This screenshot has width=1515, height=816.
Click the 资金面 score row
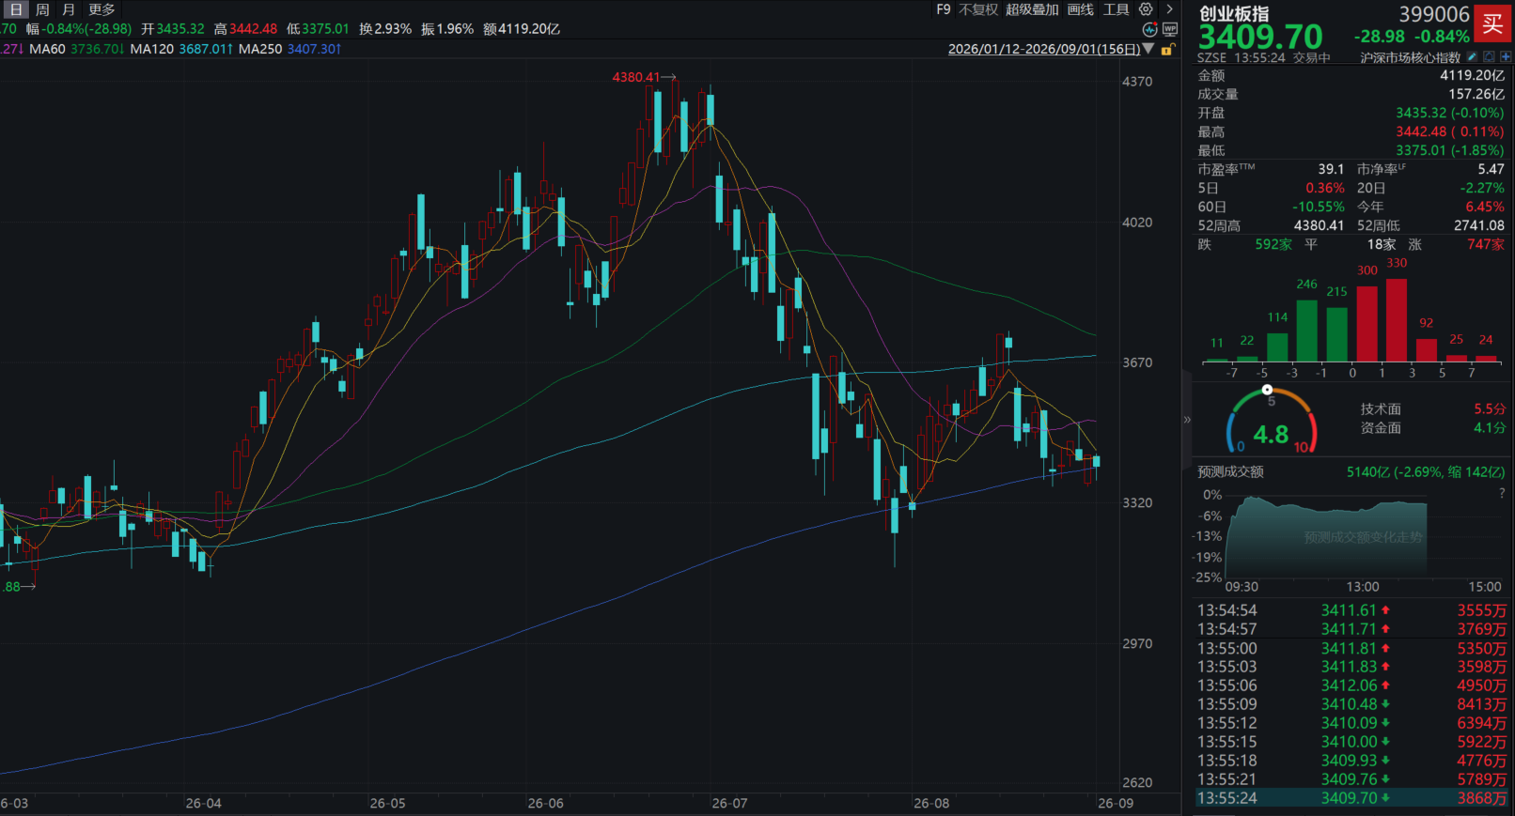pos(1431,428)
